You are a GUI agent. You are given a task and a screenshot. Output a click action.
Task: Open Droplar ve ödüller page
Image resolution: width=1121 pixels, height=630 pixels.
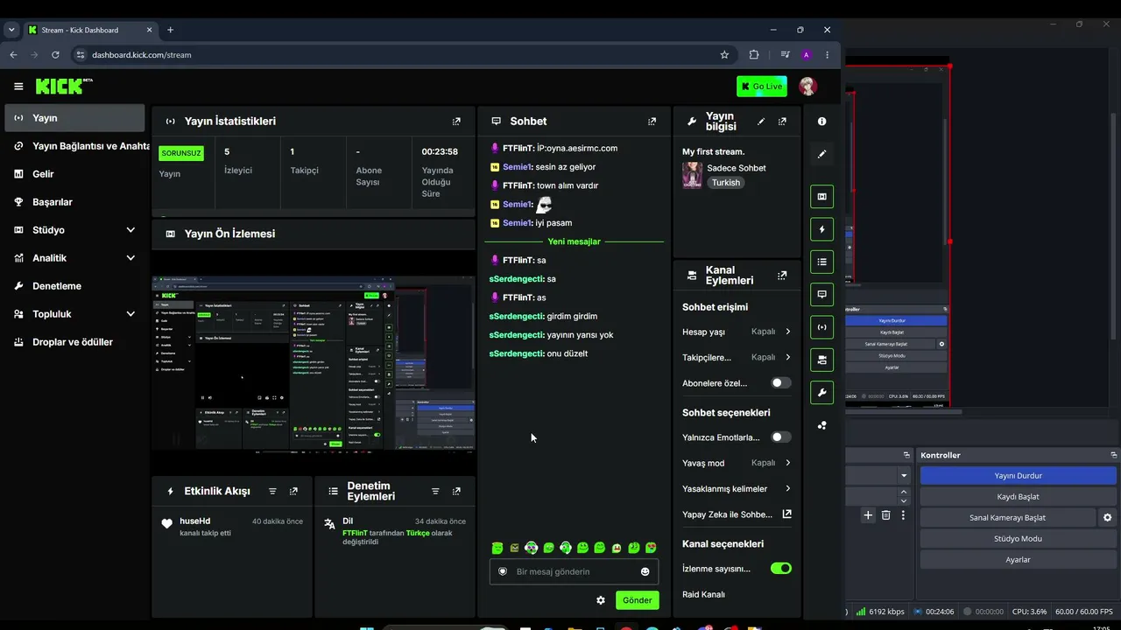click(74, 342)
